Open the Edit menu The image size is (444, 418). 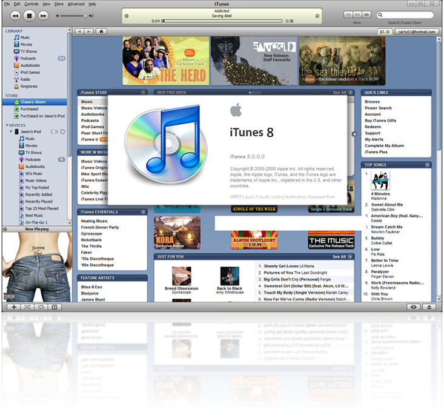point(18,4)
